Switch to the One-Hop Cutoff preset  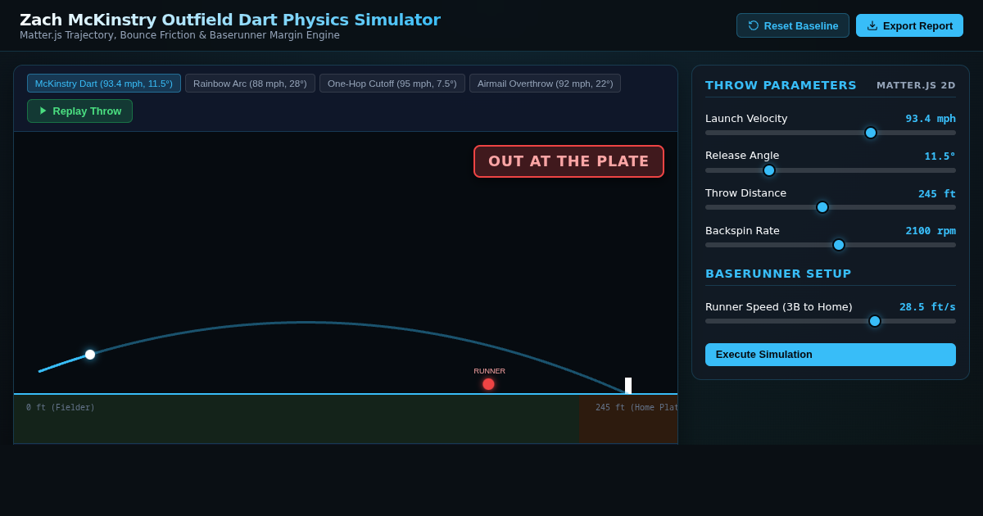392,84
